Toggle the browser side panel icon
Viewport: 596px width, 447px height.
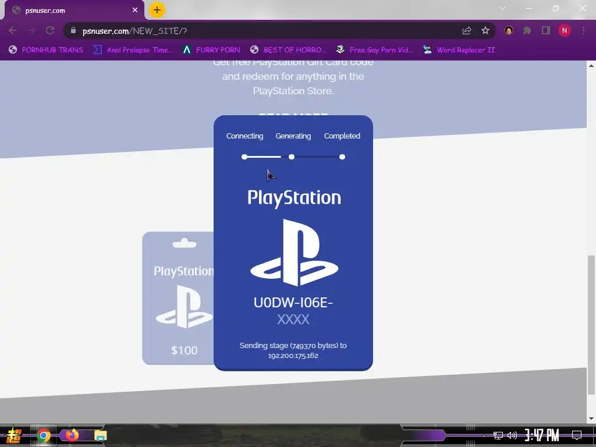tap(546, 30)
